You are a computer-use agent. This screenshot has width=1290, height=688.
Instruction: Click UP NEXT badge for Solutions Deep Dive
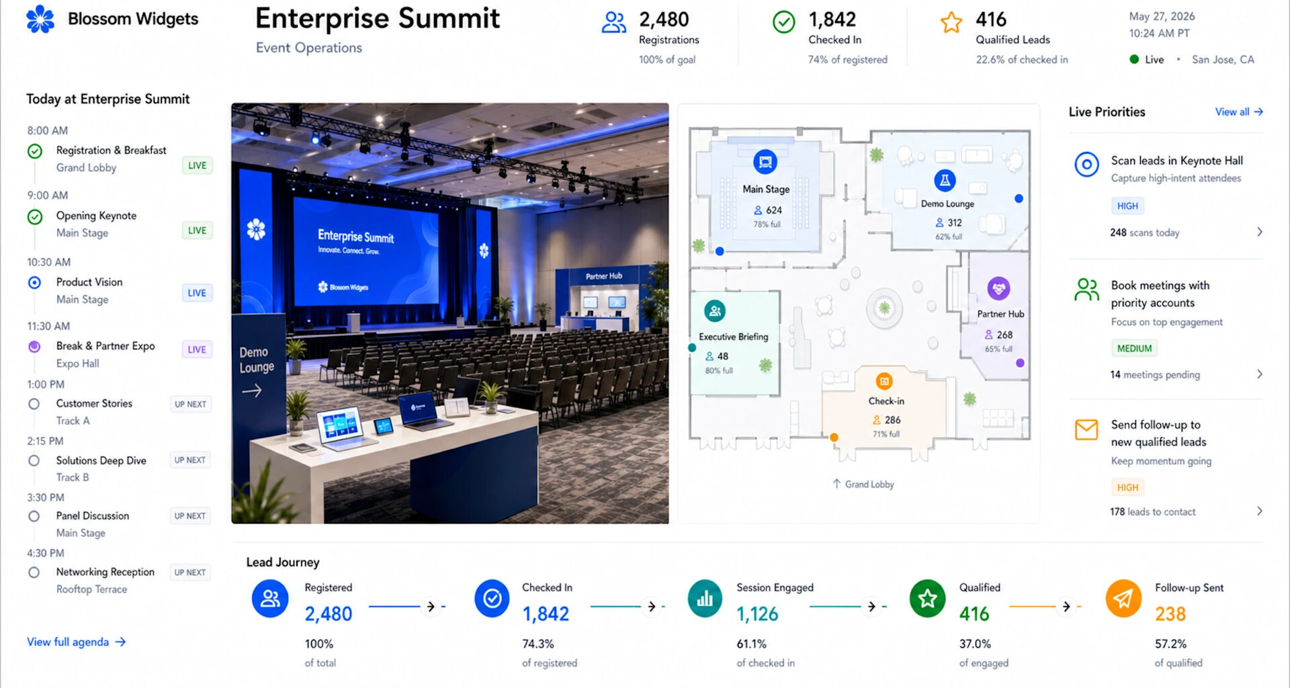tap(190, 460)
